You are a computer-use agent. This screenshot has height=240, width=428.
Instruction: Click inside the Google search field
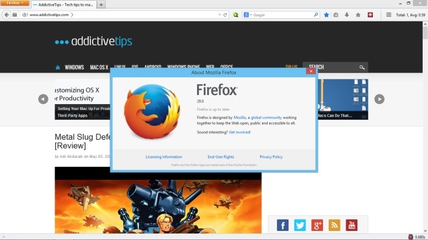(x=283, y=15)
